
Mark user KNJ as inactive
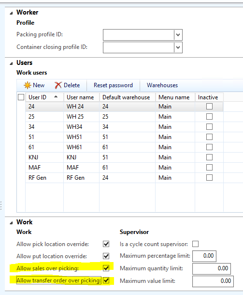(x=209, y=157)
